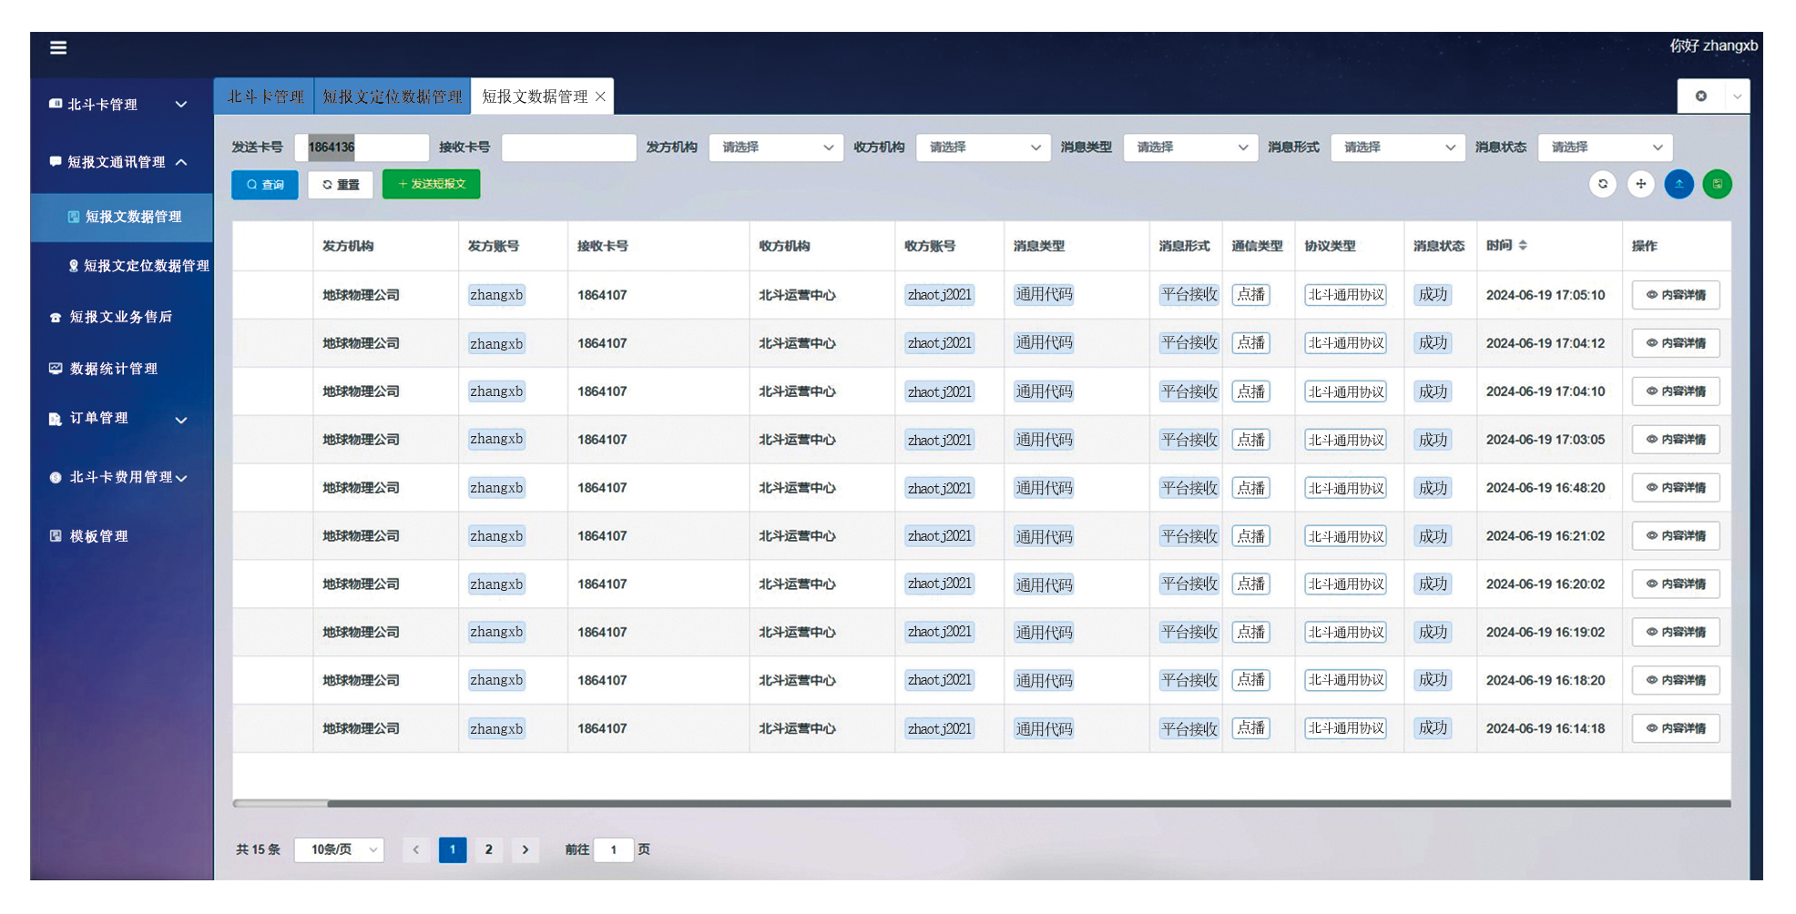Open the 发方机构 dropdown
Image resolution: width=1796 pixels, height=914 pixels.
click(776, 147)
